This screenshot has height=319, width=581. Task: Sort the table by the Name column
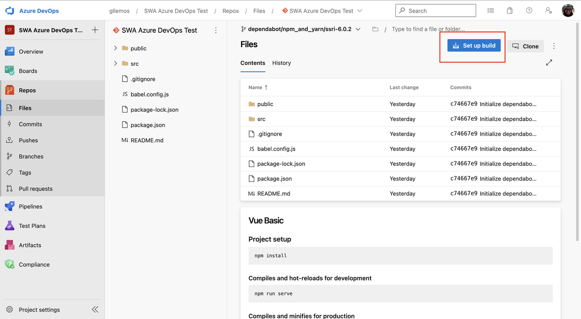pos(258,87)
